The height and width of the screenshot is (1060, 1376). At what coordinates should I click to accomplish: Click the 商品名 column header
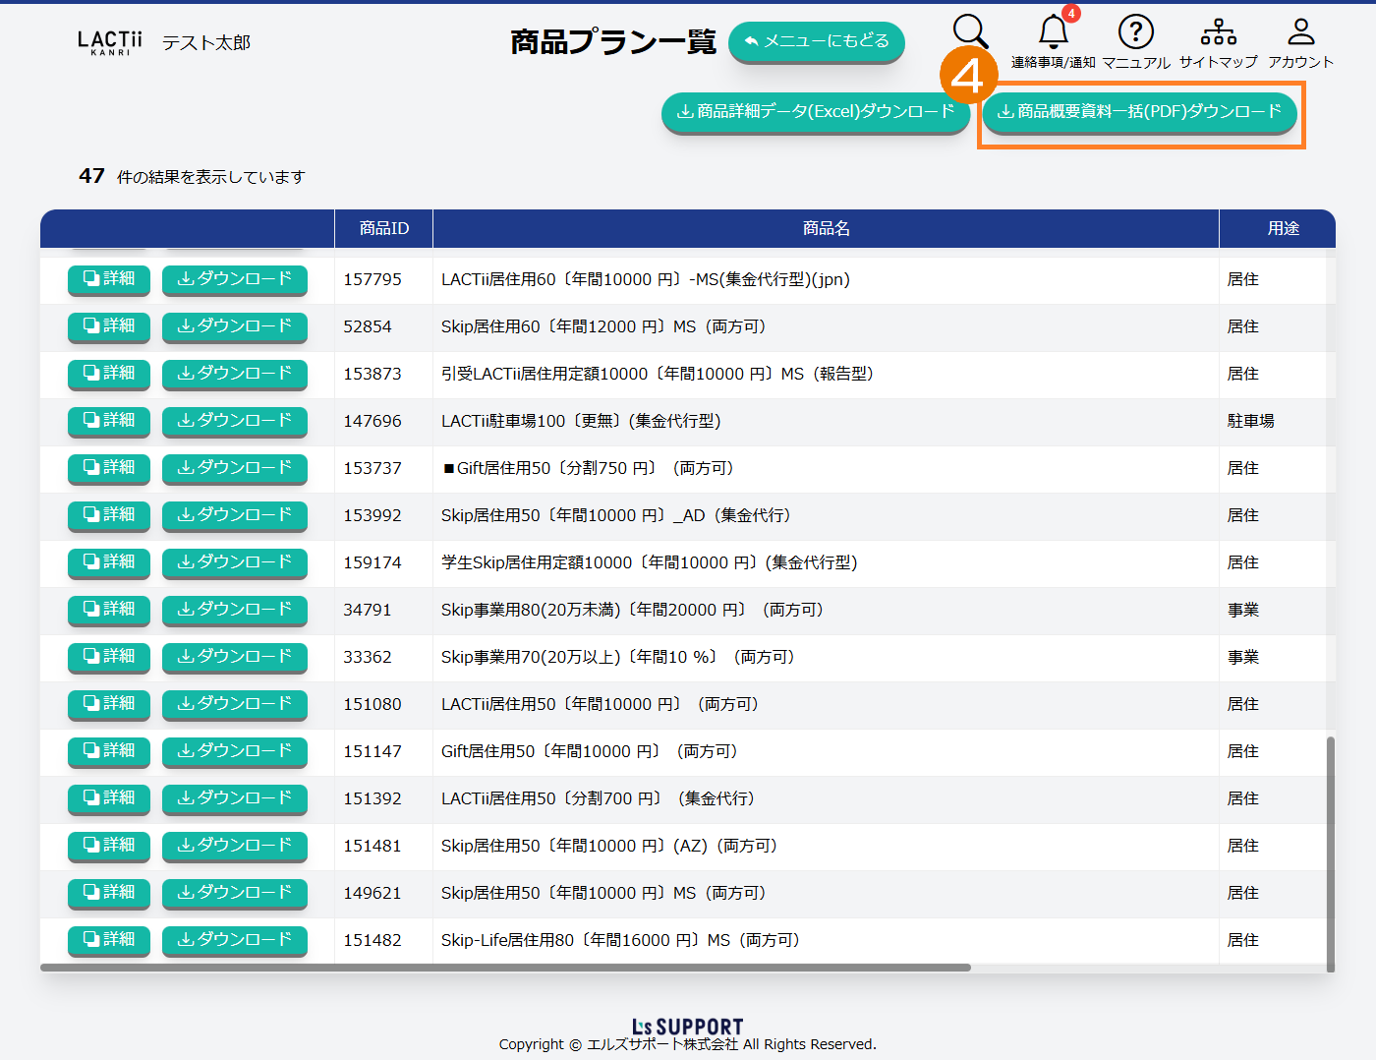click(x=826, y=228)
